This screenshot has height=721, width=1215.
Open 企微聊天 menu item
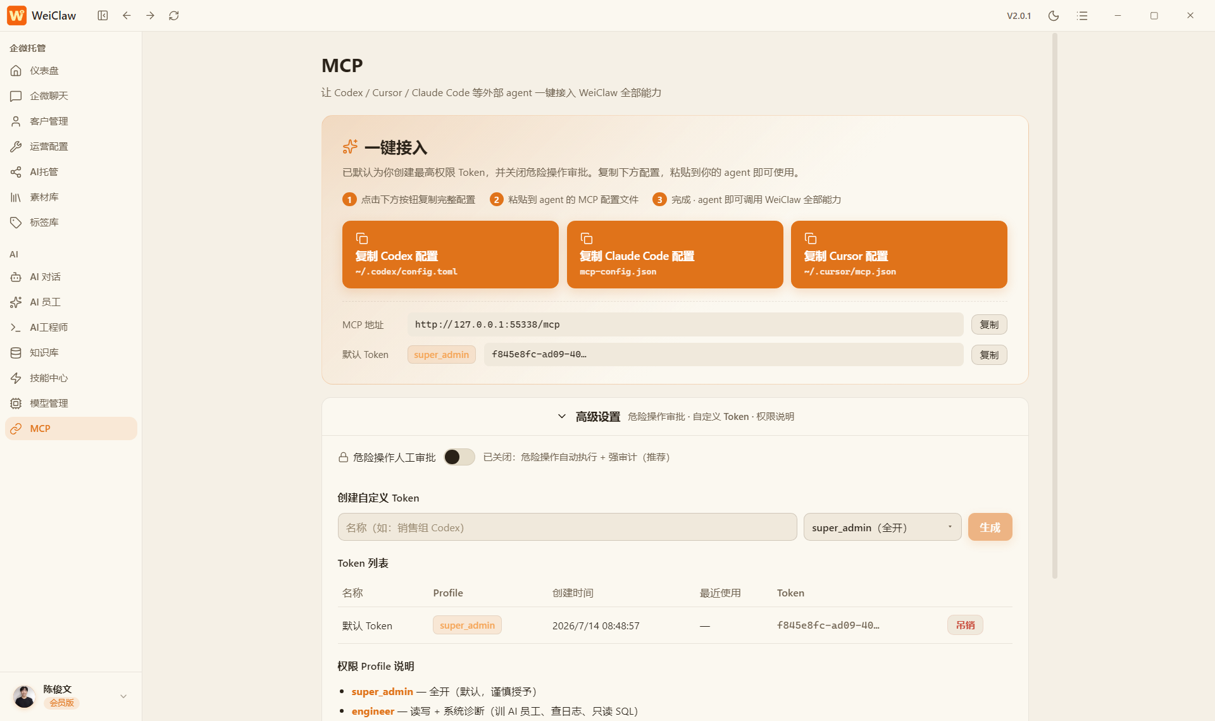tap(71, 96)
